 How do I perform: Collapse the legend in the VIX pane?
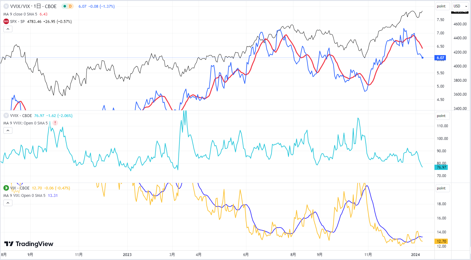[x=8, y=203]
